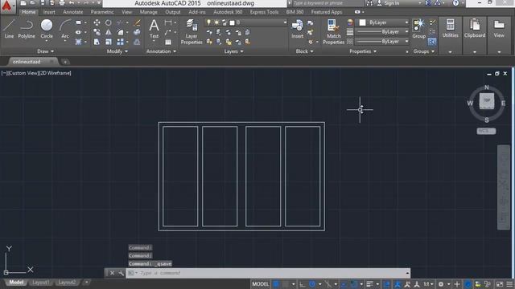
Task: Open the Utilities panel
Action: pos(450,29)
